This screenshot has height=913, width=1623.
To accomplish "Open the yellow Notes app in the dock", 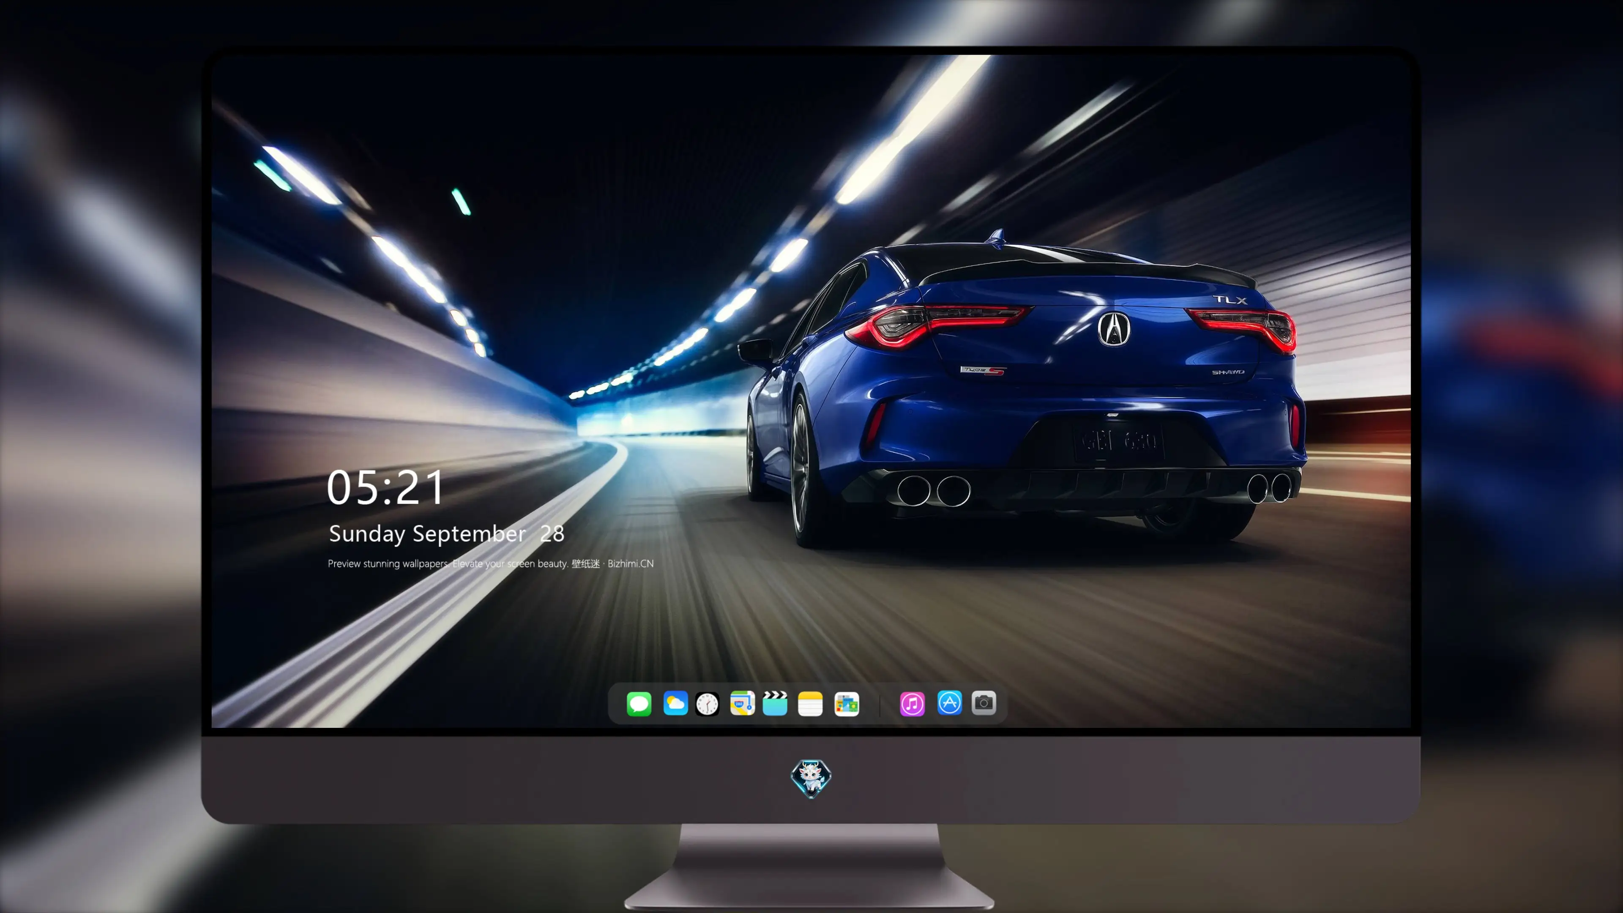I will pyautogui.click(x=810, y=704).
